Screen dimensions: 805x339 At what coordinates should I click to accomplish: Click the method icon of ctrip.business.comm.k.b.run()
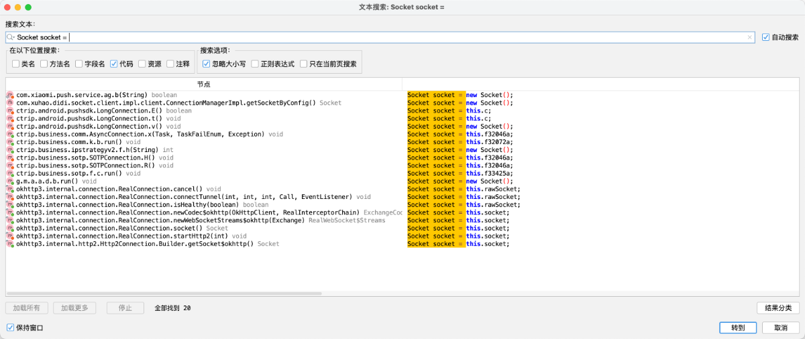[10, 142]
